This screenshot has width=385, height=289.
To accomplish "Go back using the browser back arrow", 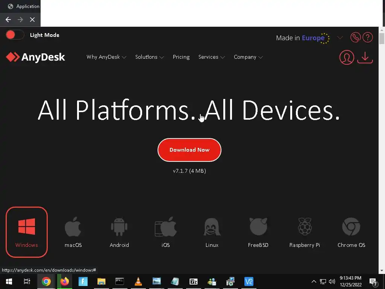I will point(8,20).
